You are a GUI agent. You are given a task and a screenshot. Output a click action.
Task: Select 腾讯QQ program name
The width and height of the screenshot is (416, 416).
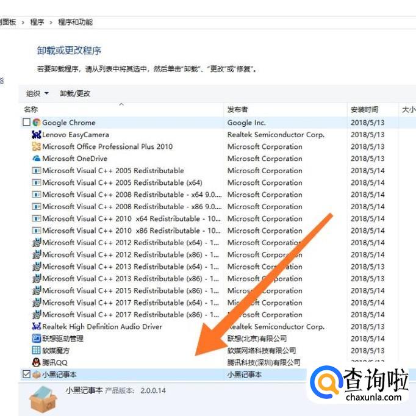pyautogui.click(x=55, y=362)
